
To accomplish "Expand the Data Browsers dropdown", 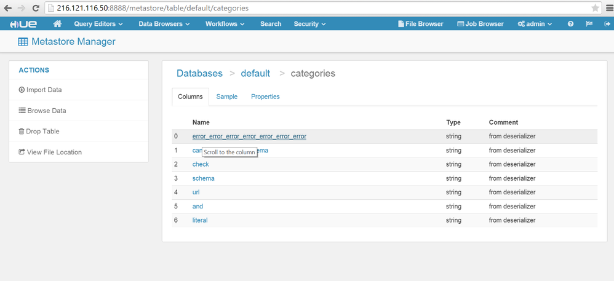I will (x=164, y=24).
